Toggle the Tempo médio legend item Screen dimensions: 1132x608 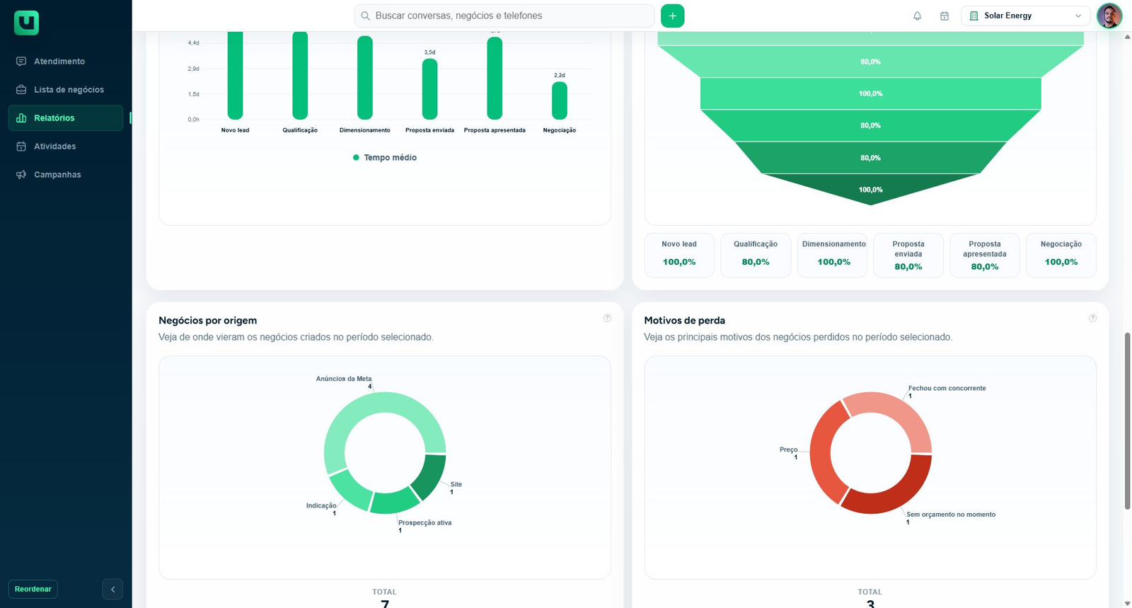point(385,158)
